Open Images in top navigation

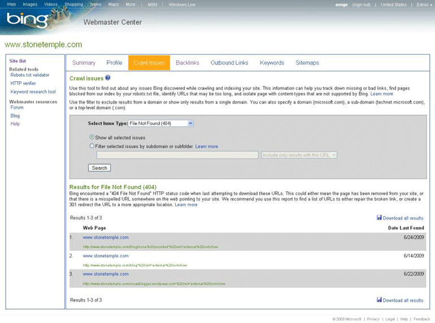click(30, 5)
